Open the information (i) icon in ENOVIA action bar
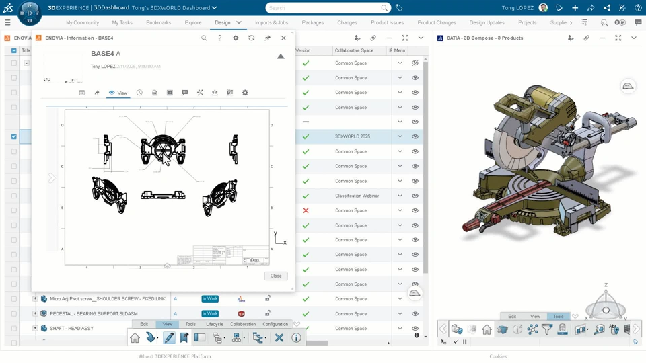 [x=296, y=338]
